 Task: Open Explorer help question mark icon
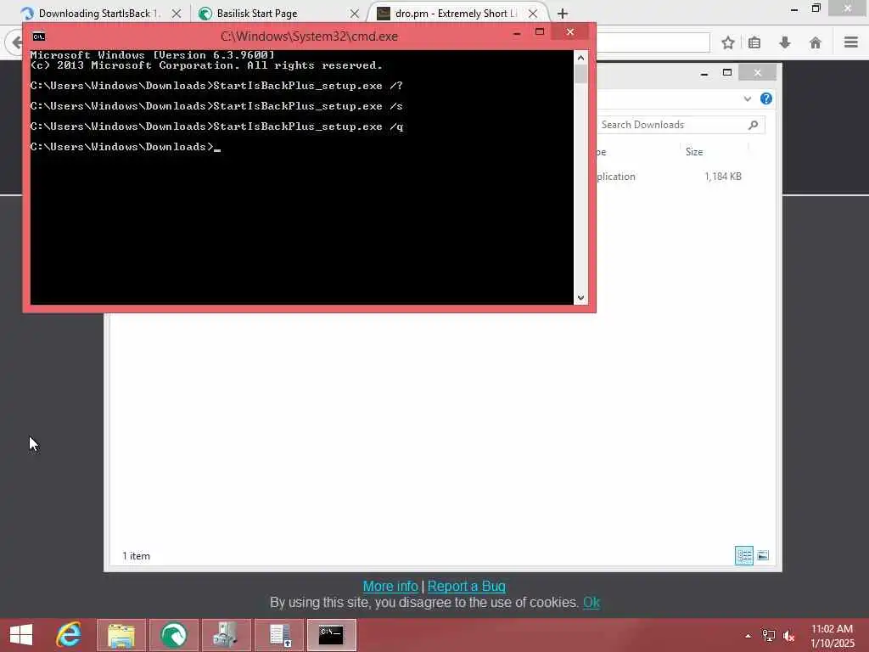pyautogui.click(x=766, y=98)
